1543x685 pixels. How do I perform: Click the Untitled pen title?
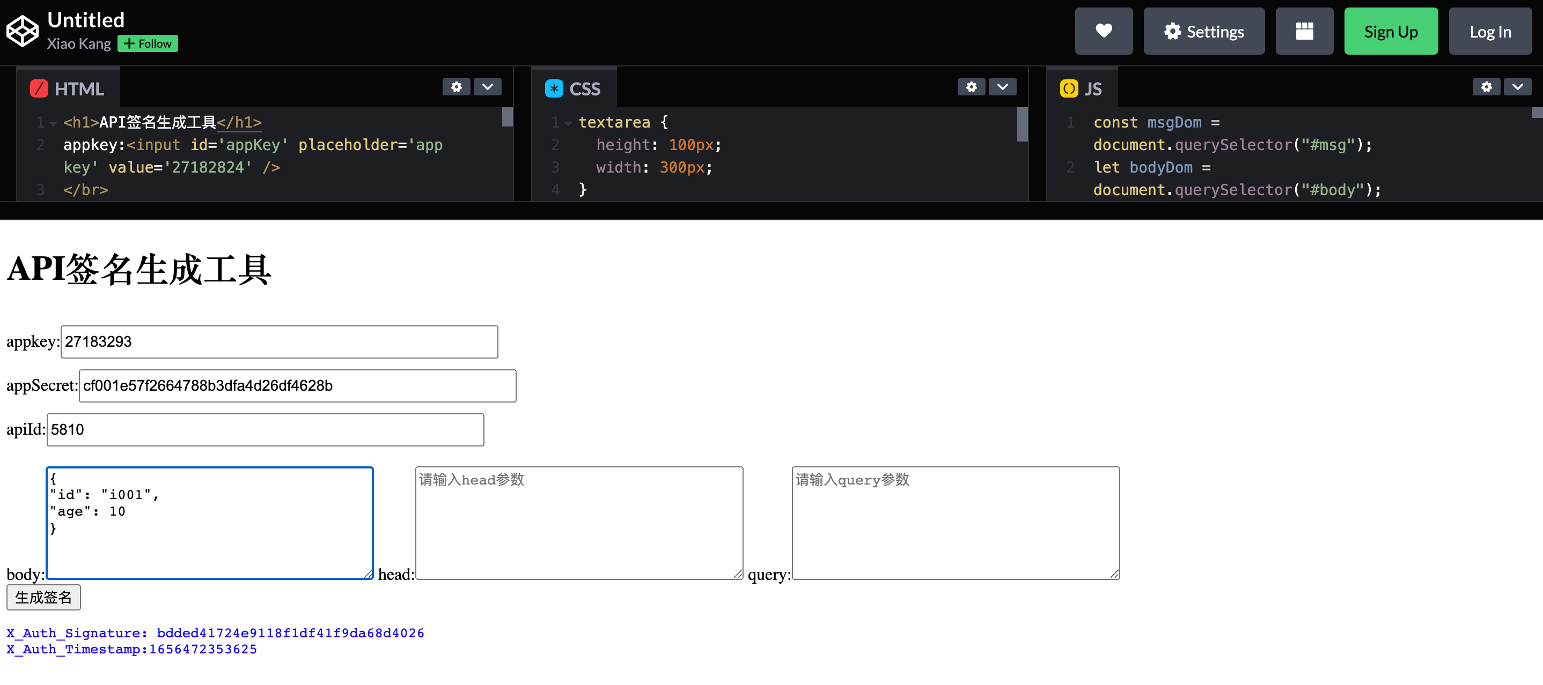click(x=86, y=20)
